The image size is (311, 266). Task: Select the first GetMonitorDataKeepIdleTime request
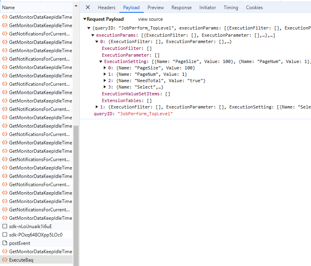point(36,17)
